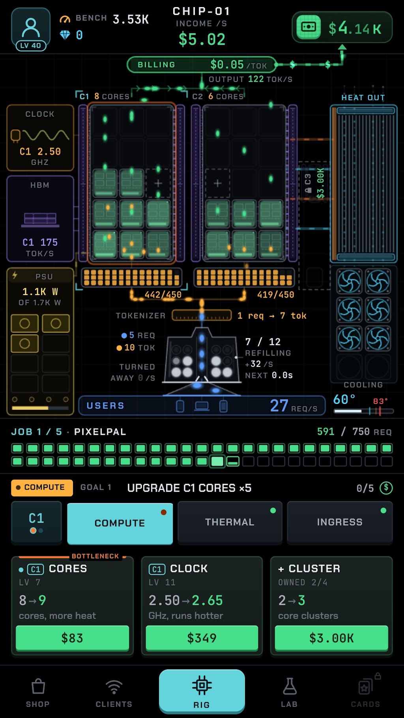
Task: Switch to the Compute upgrade tab
Action: click(x=120, y=523)
